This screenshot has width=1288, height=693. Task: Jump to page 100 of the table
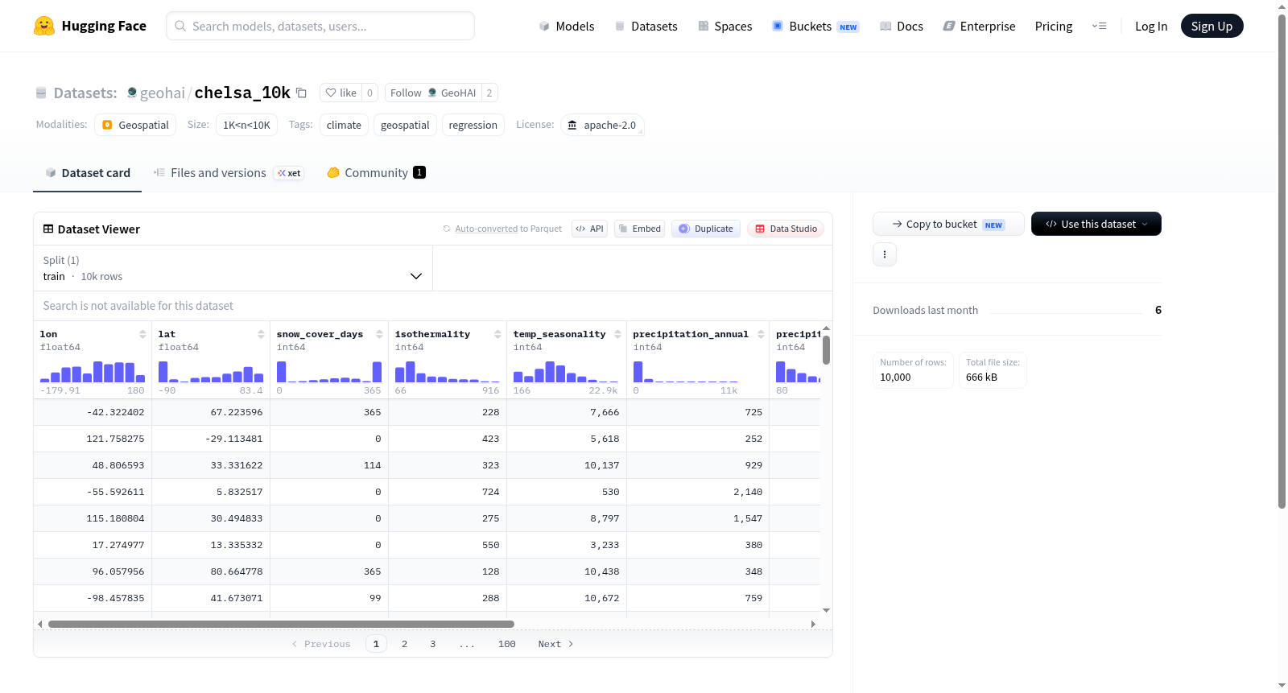coord(506,644)
